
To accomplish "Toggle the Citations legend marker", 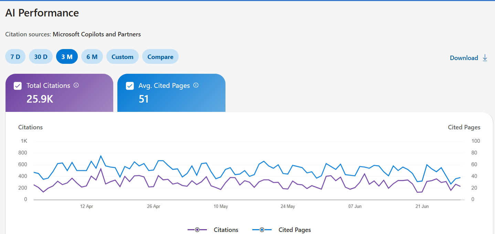I will pos(197,230).
